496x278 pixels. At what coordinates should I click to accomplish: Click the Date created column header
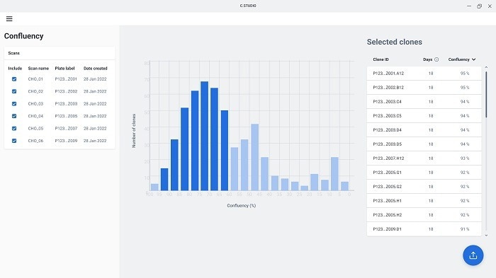95,68
